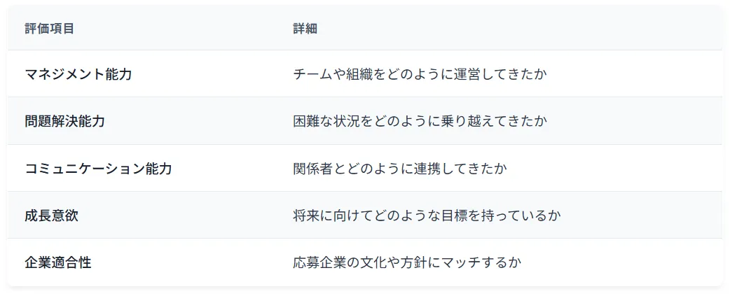This screenshot has width=730, height=296.
Task: Click the detail text ending with マッチするか
Action: 406,263
